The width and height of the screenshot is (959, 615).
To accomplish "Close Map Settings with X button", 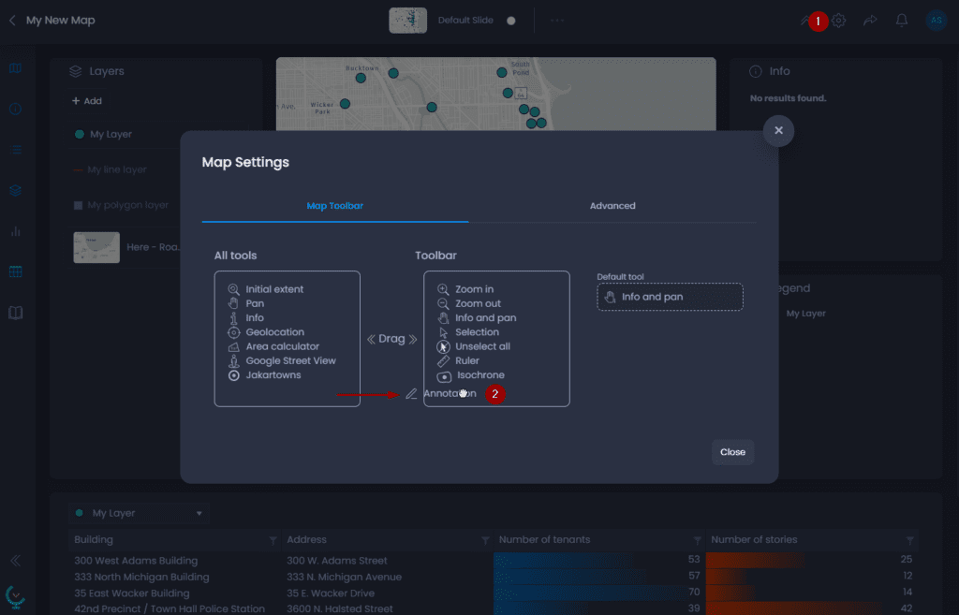I will (x=778, y=130).
